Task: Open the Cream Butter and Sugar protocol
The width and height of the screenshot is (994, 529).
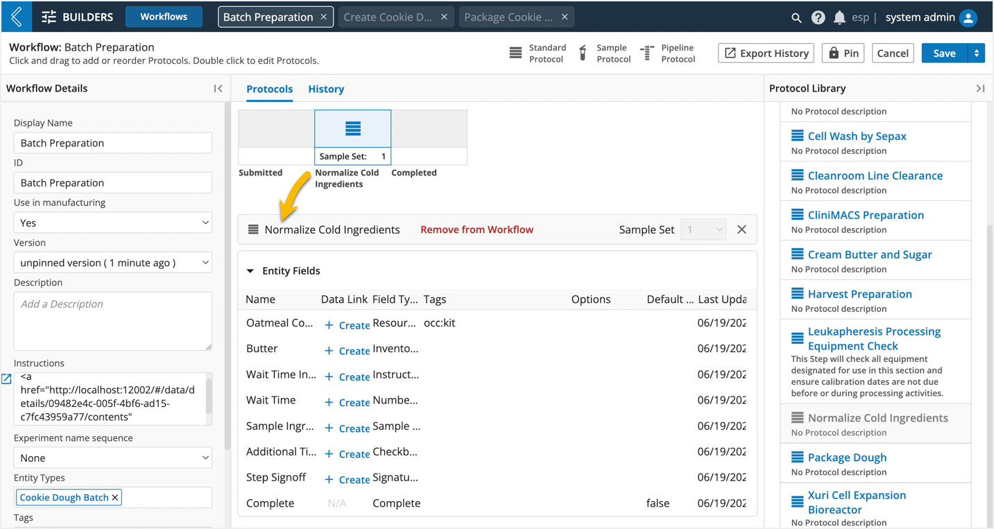Action: pyautogui.click(x=870, y=254)
